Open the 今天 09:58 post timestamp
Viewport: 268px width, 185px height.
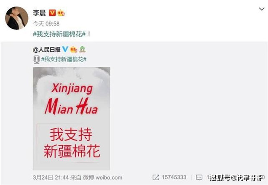click(x=46, y=24)
